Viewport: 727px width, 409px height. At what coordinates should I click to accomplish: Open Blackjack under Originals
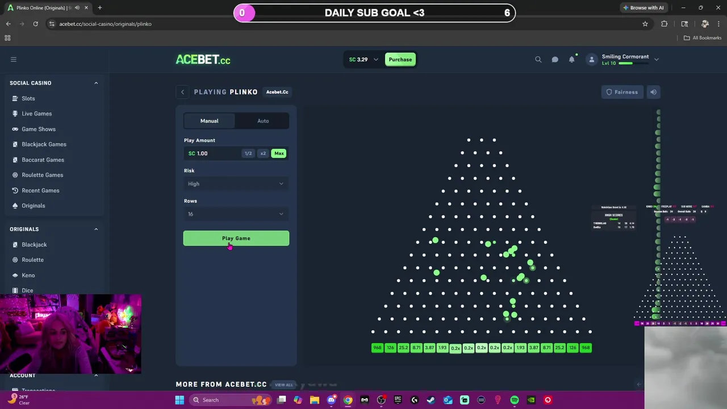point(34,244)
